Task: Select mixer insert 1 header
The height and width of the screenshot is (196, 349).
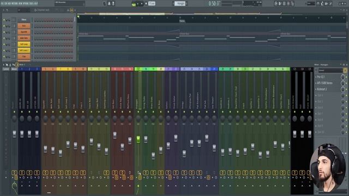Action: 22,69
